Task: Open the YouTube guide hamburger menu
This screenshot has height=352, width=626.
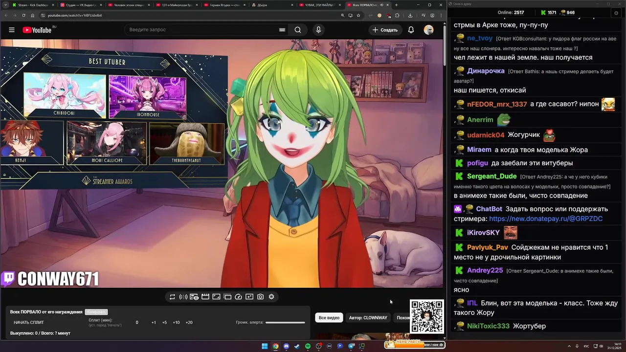Action: click(12, 30)
